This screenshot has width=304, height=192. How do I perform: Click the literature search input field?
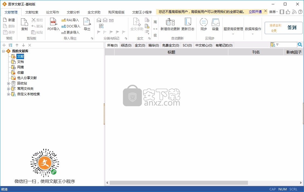pyautogui.click(x=288, y=45)
